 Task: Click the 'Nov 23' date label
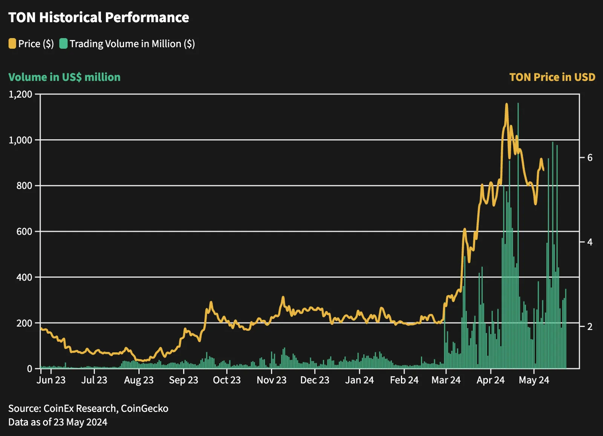click(272, 380)
